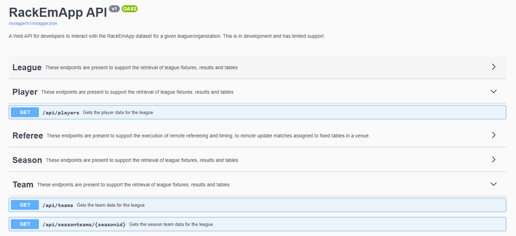Screen dimensions: 516x236
Task: Click GET button for /api/teams
Action: coord(25,205)
